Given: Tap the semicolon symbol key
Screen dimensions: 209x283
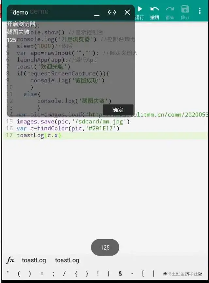Looking at the screenshot, I should tap(54, 274).
